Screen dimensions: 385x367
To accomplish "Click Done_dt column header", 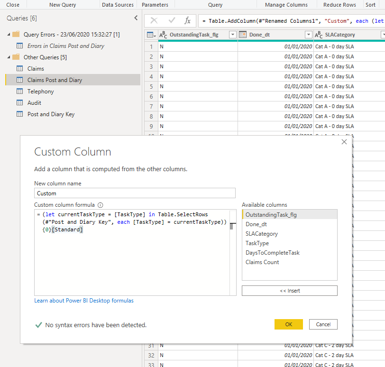I will coord(276,35).
